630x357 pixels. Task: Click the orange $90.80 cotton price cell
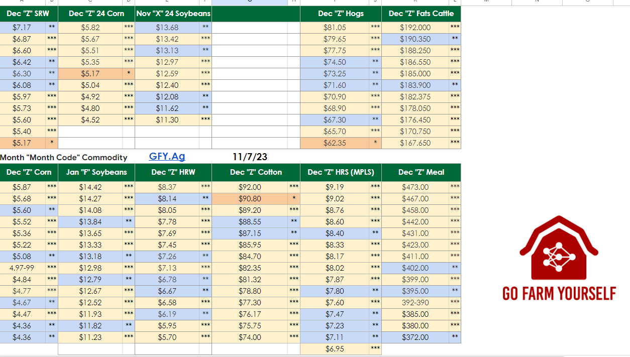pyautogui.click(x=250, y=199)
